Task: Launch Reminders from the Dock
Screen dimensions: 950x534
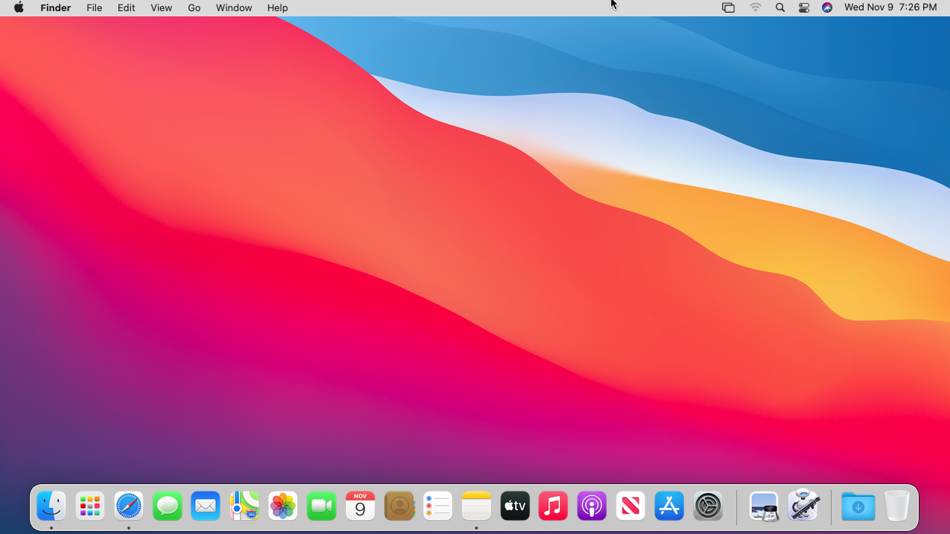Action: pyautogui.click(x=438, y=506)
